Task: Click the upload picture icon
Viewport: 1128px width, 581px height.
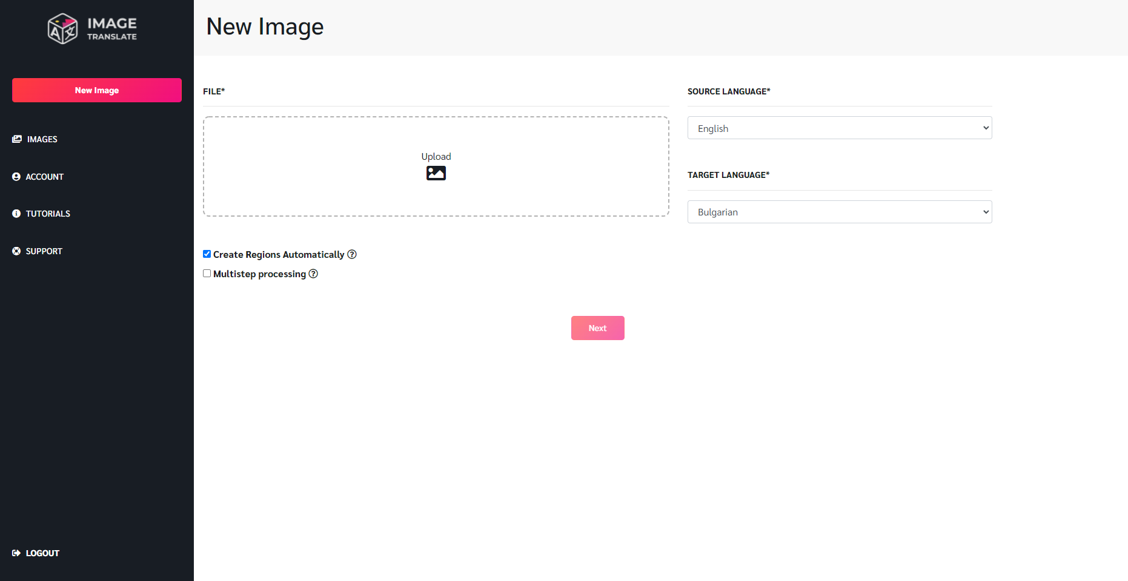Action: pos(436,173)
